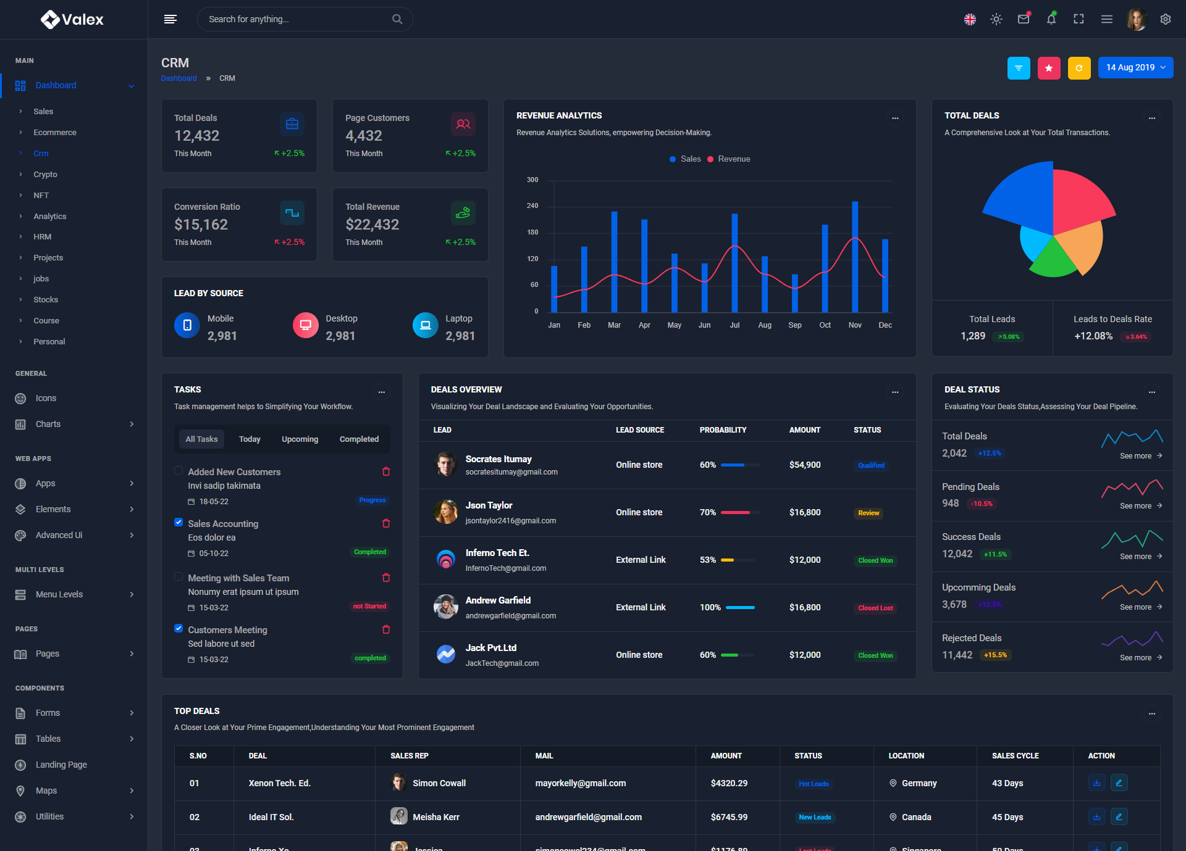Click the red star button
The image size is (1186, 851).
(1049, 68)
